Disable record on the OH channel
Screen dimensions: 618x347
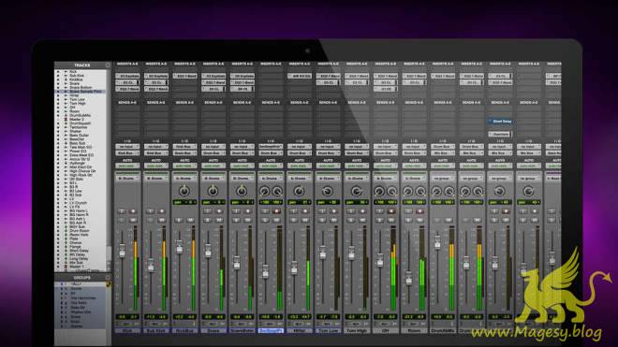391,211
